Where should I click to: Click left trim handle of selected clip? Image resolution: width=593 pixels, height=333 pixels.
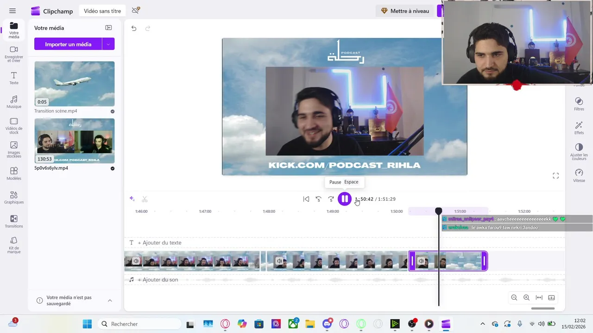pyautogui.click(x=412, y=261)
